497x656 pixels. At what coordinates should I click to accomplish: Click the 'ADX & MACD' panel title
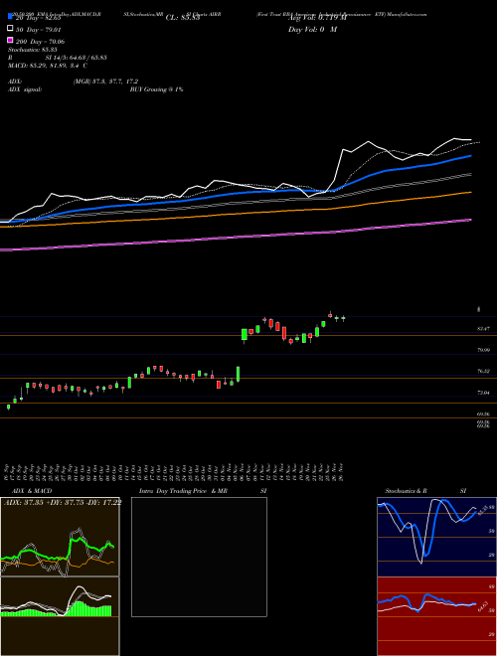click(32, 491)
